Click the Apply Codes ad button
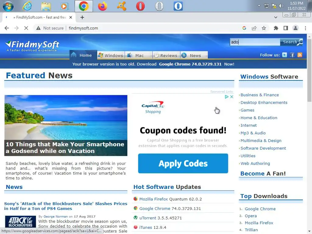Viewport: 312px width, 234px height. click(183, 163)
